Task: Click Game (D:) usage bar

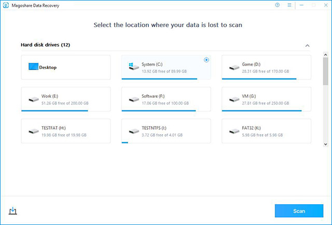Action: point(259,79)
